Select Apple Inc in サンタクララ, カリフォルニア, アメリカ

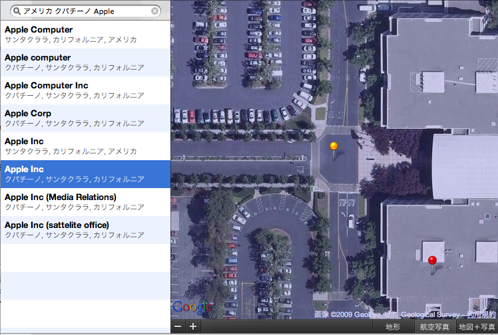click(x=85, y=146)
